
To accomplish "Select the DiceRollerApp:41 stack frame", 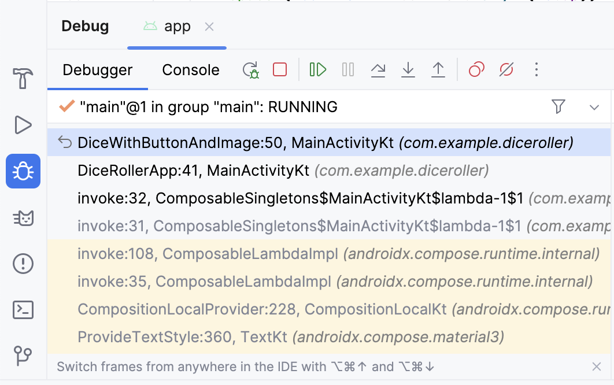I will [x=283, y=171].
